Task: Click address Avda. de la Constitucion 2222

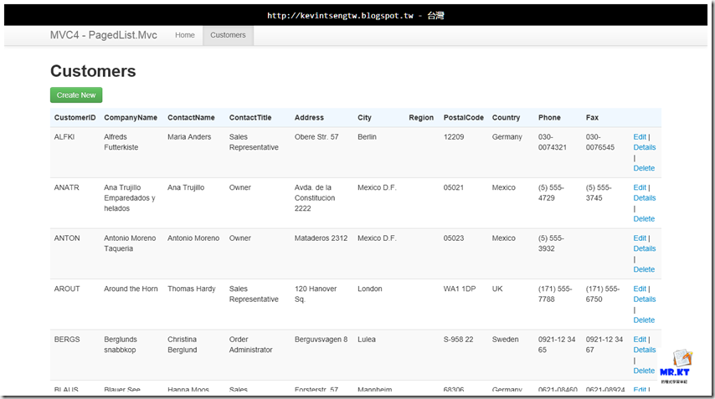Action: (315, 197)
